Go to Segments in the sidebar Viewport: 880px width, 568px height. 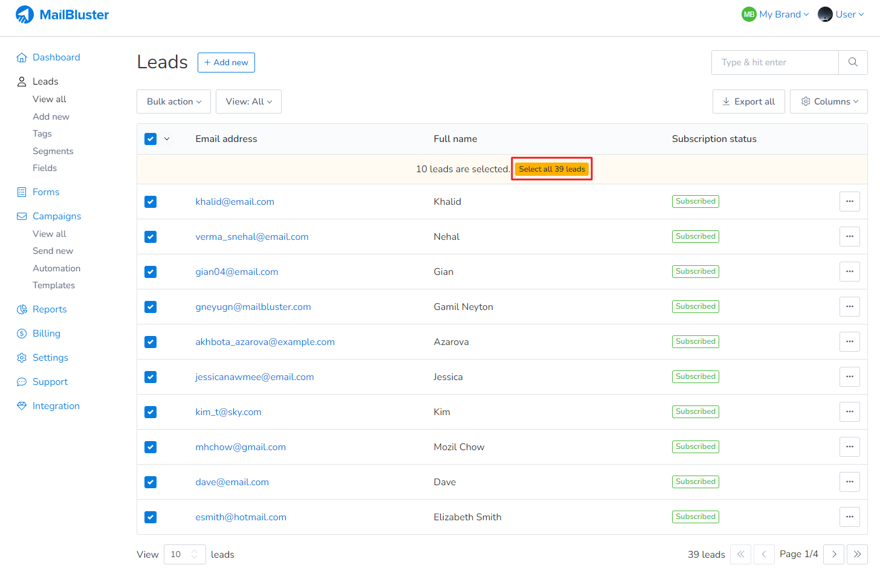tap(53, 150)
